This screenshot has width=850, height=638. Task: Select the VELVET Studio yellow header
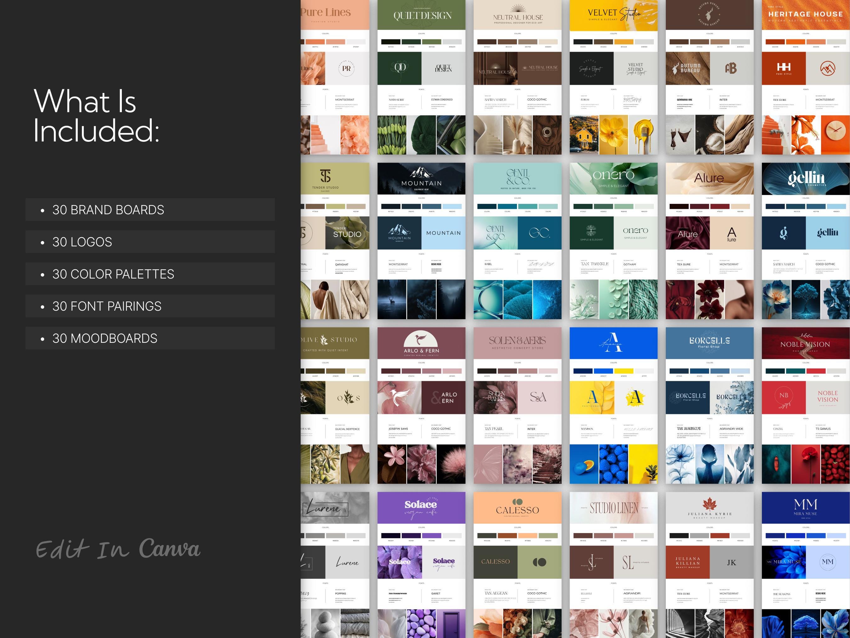[x=614, y=15]
